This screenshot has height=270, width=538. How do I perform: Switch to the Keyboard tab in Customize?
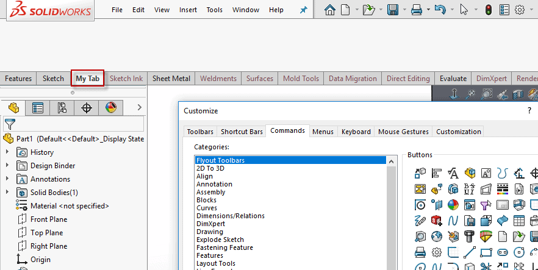click(356, 131)
